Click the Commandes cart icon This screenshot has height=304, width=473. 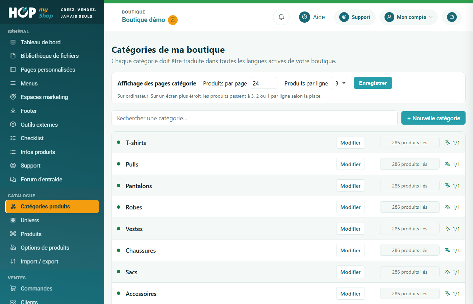point(13,288)
